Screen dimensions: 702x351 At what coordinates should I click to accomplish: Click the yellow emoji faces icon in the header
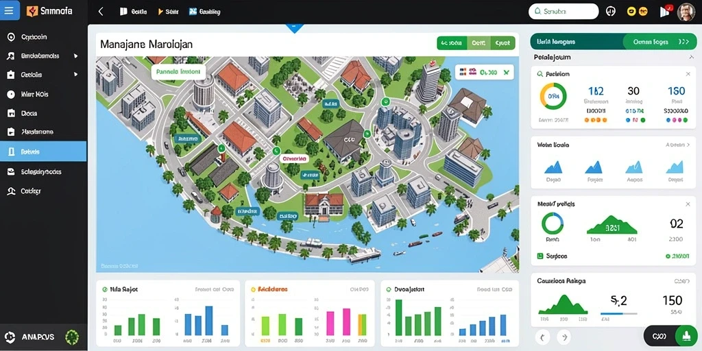638,12
